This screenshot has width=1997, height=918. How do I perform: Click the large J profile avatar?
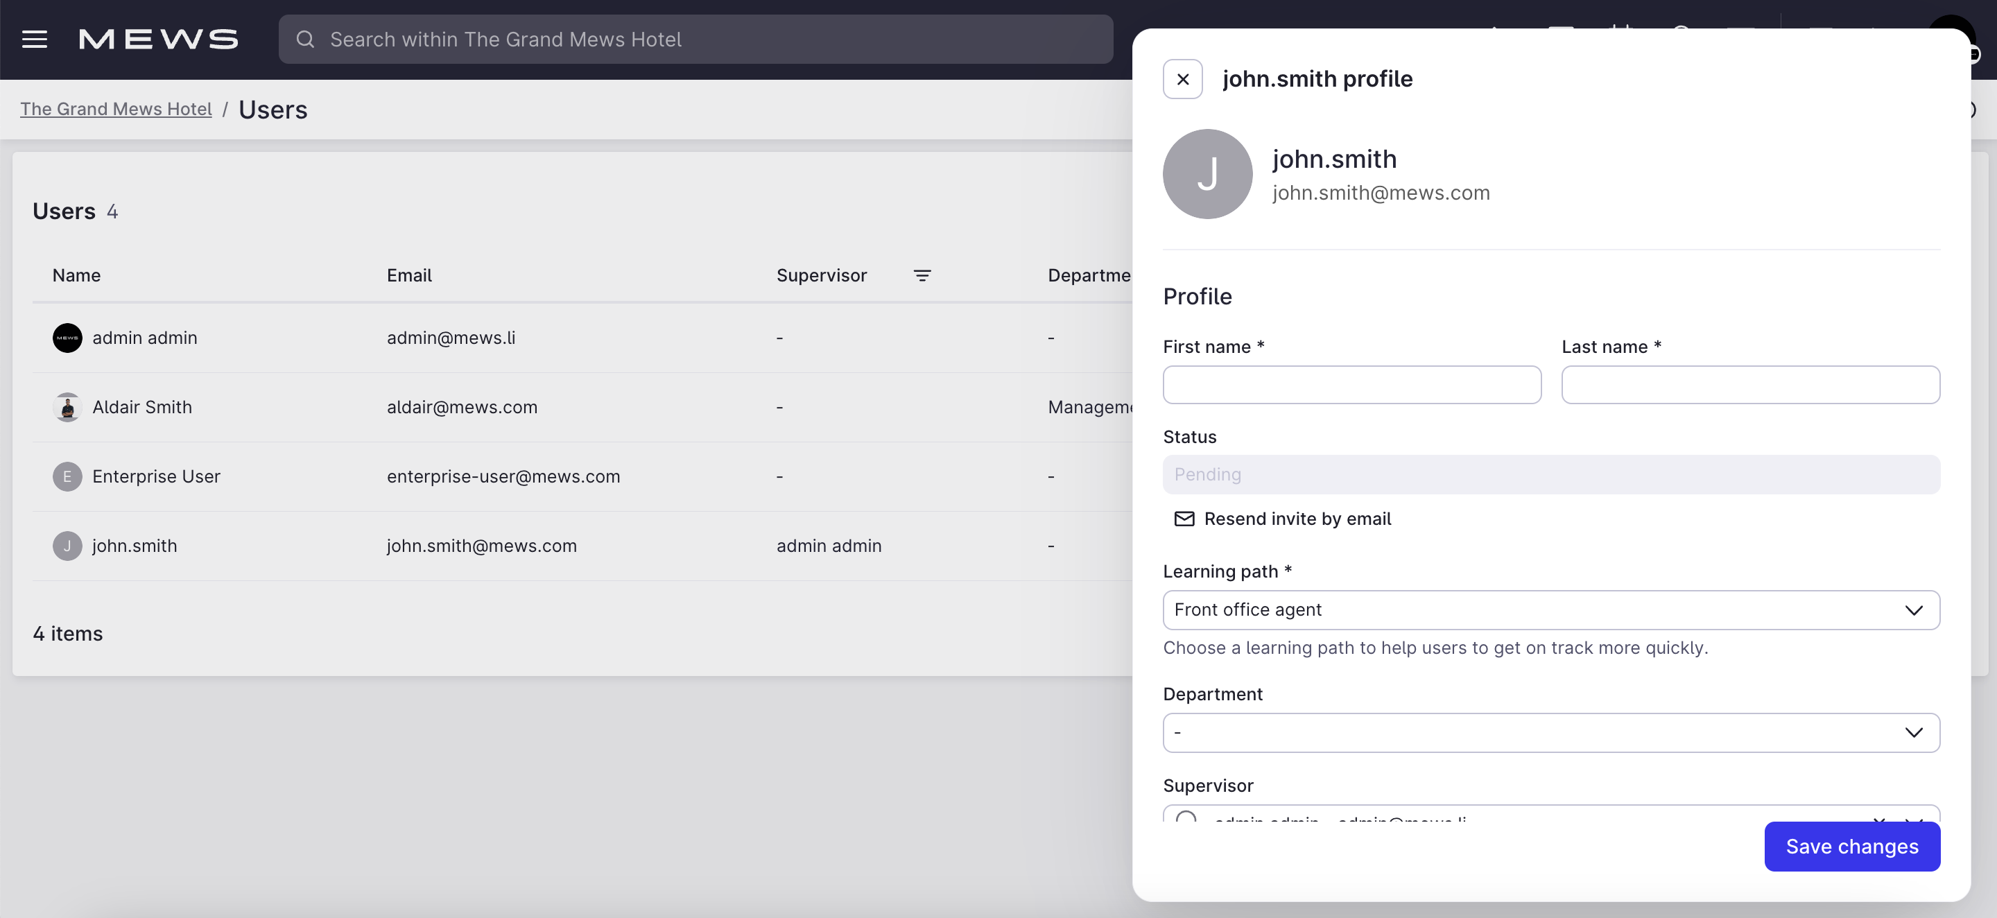coord(1207,173)
